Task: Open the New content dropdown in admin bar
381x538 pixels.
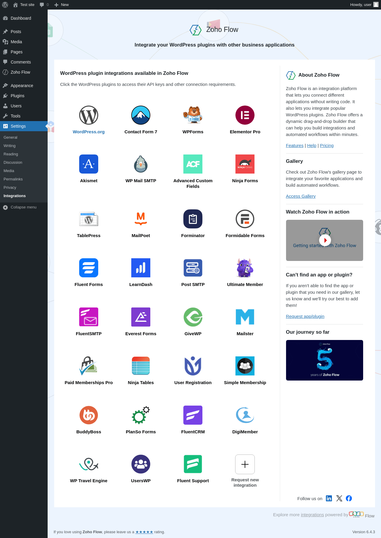Action: point(62,5)
